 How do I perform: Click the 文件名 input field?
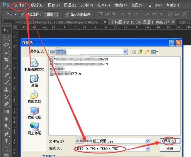tap(111, 141)
